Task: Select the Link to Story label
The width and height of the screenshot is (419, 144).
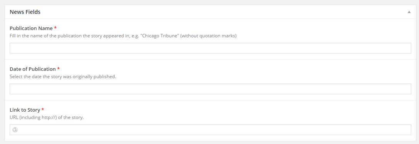Action: pyautogui.click(x=25, y=110)
